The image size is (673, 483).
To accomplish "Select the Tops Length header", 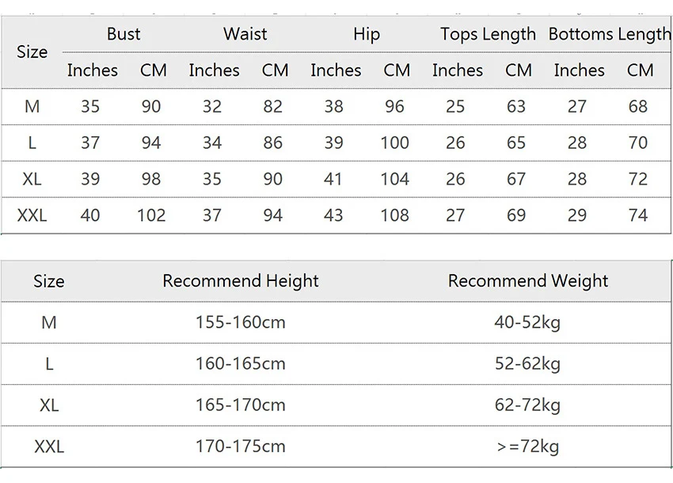I will (488, 34).
